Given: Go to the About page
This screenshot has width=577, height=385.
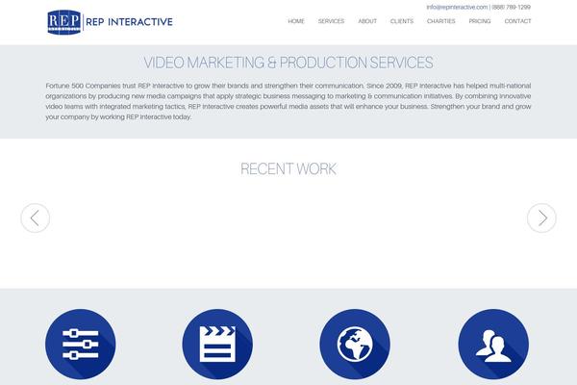Looking at the screenshot, I should click(367, 21).
